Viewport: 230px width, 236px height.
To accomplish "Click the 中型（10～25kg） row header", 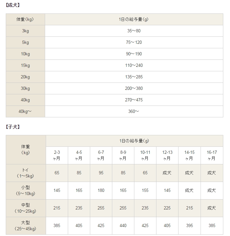I will pyautogui.click(x=25, y=208).
